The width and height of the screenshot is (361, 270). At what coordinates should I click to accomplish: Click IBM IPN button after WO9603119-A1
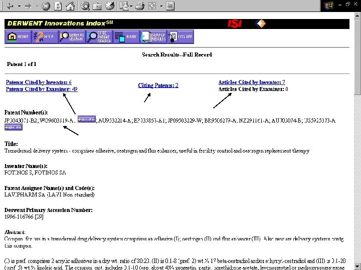[87, 119]
